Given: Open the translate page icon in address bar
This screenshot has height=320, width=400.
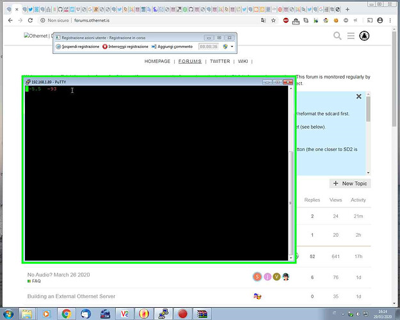Looking at the screenshot, I should (263, 20).
